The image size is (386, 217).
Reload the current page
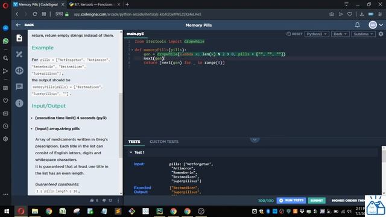35,14
